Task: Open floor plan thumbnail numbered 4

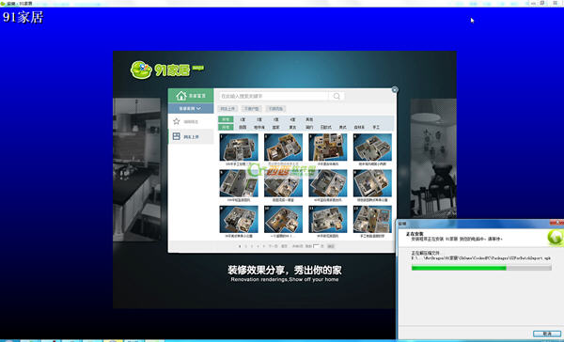Action: point(372,148)
